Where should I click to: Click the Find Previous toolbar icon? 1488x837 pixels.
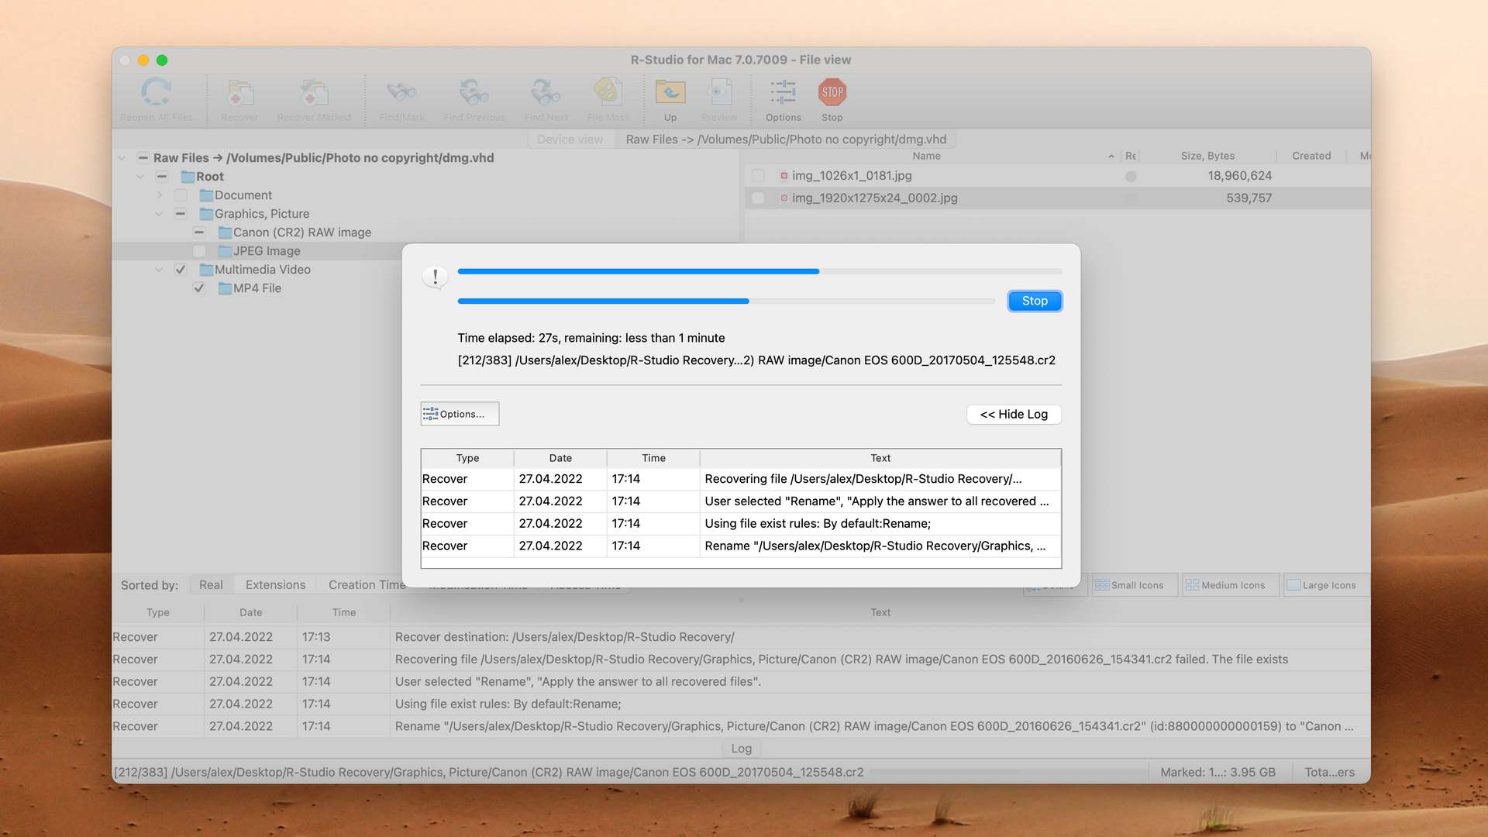pos(474,92)
